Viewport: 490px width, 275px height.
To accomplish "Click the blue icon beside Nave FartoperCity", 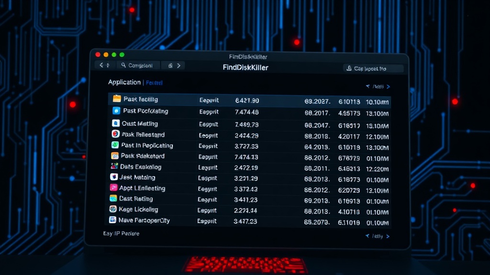I will 112,220.
